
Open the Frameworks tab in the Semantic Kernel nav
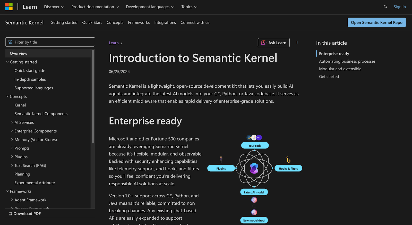pyautogui.click(x=139, y=23)
